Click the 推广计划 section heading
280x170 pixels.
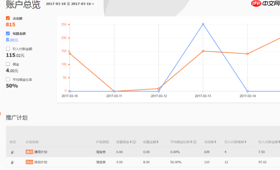(x=17, y=118)
